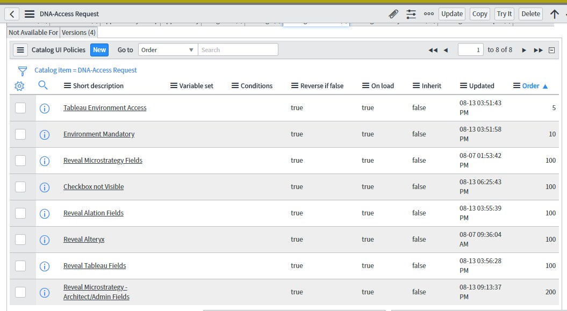The height and width of the screenshot is (311, 567).
Task: Open Reveal Alteryx policy link
Action: (x=84, y=239)
